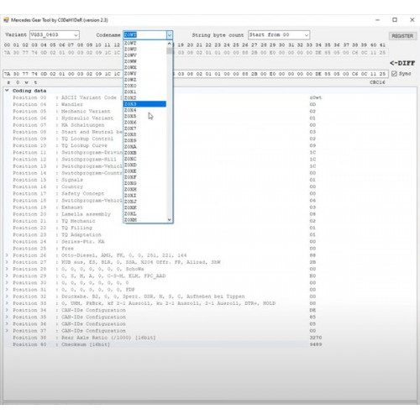Choose Z0X2 from the dropdown list
The image size is (420, 420).
coord(144,97)
